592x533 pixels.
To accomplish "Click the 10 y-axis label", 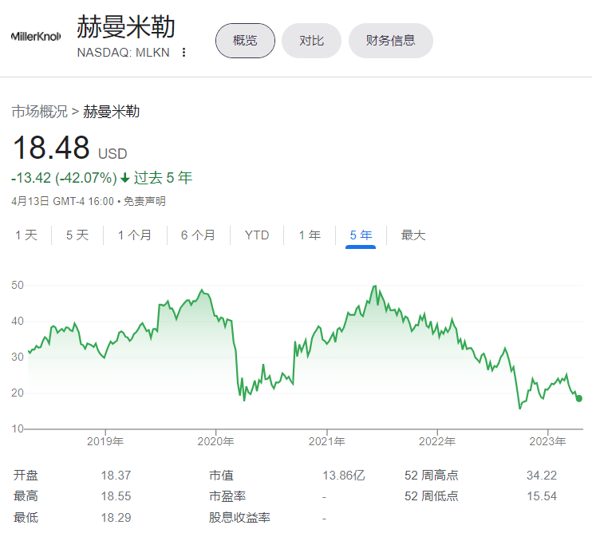I will 18,428.
